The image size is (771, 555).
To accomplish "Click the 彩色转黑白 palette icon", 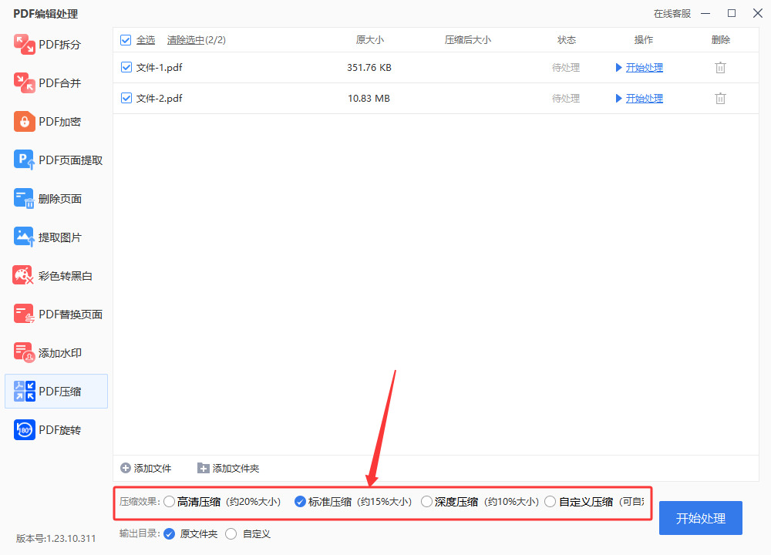I will [23, 276].
